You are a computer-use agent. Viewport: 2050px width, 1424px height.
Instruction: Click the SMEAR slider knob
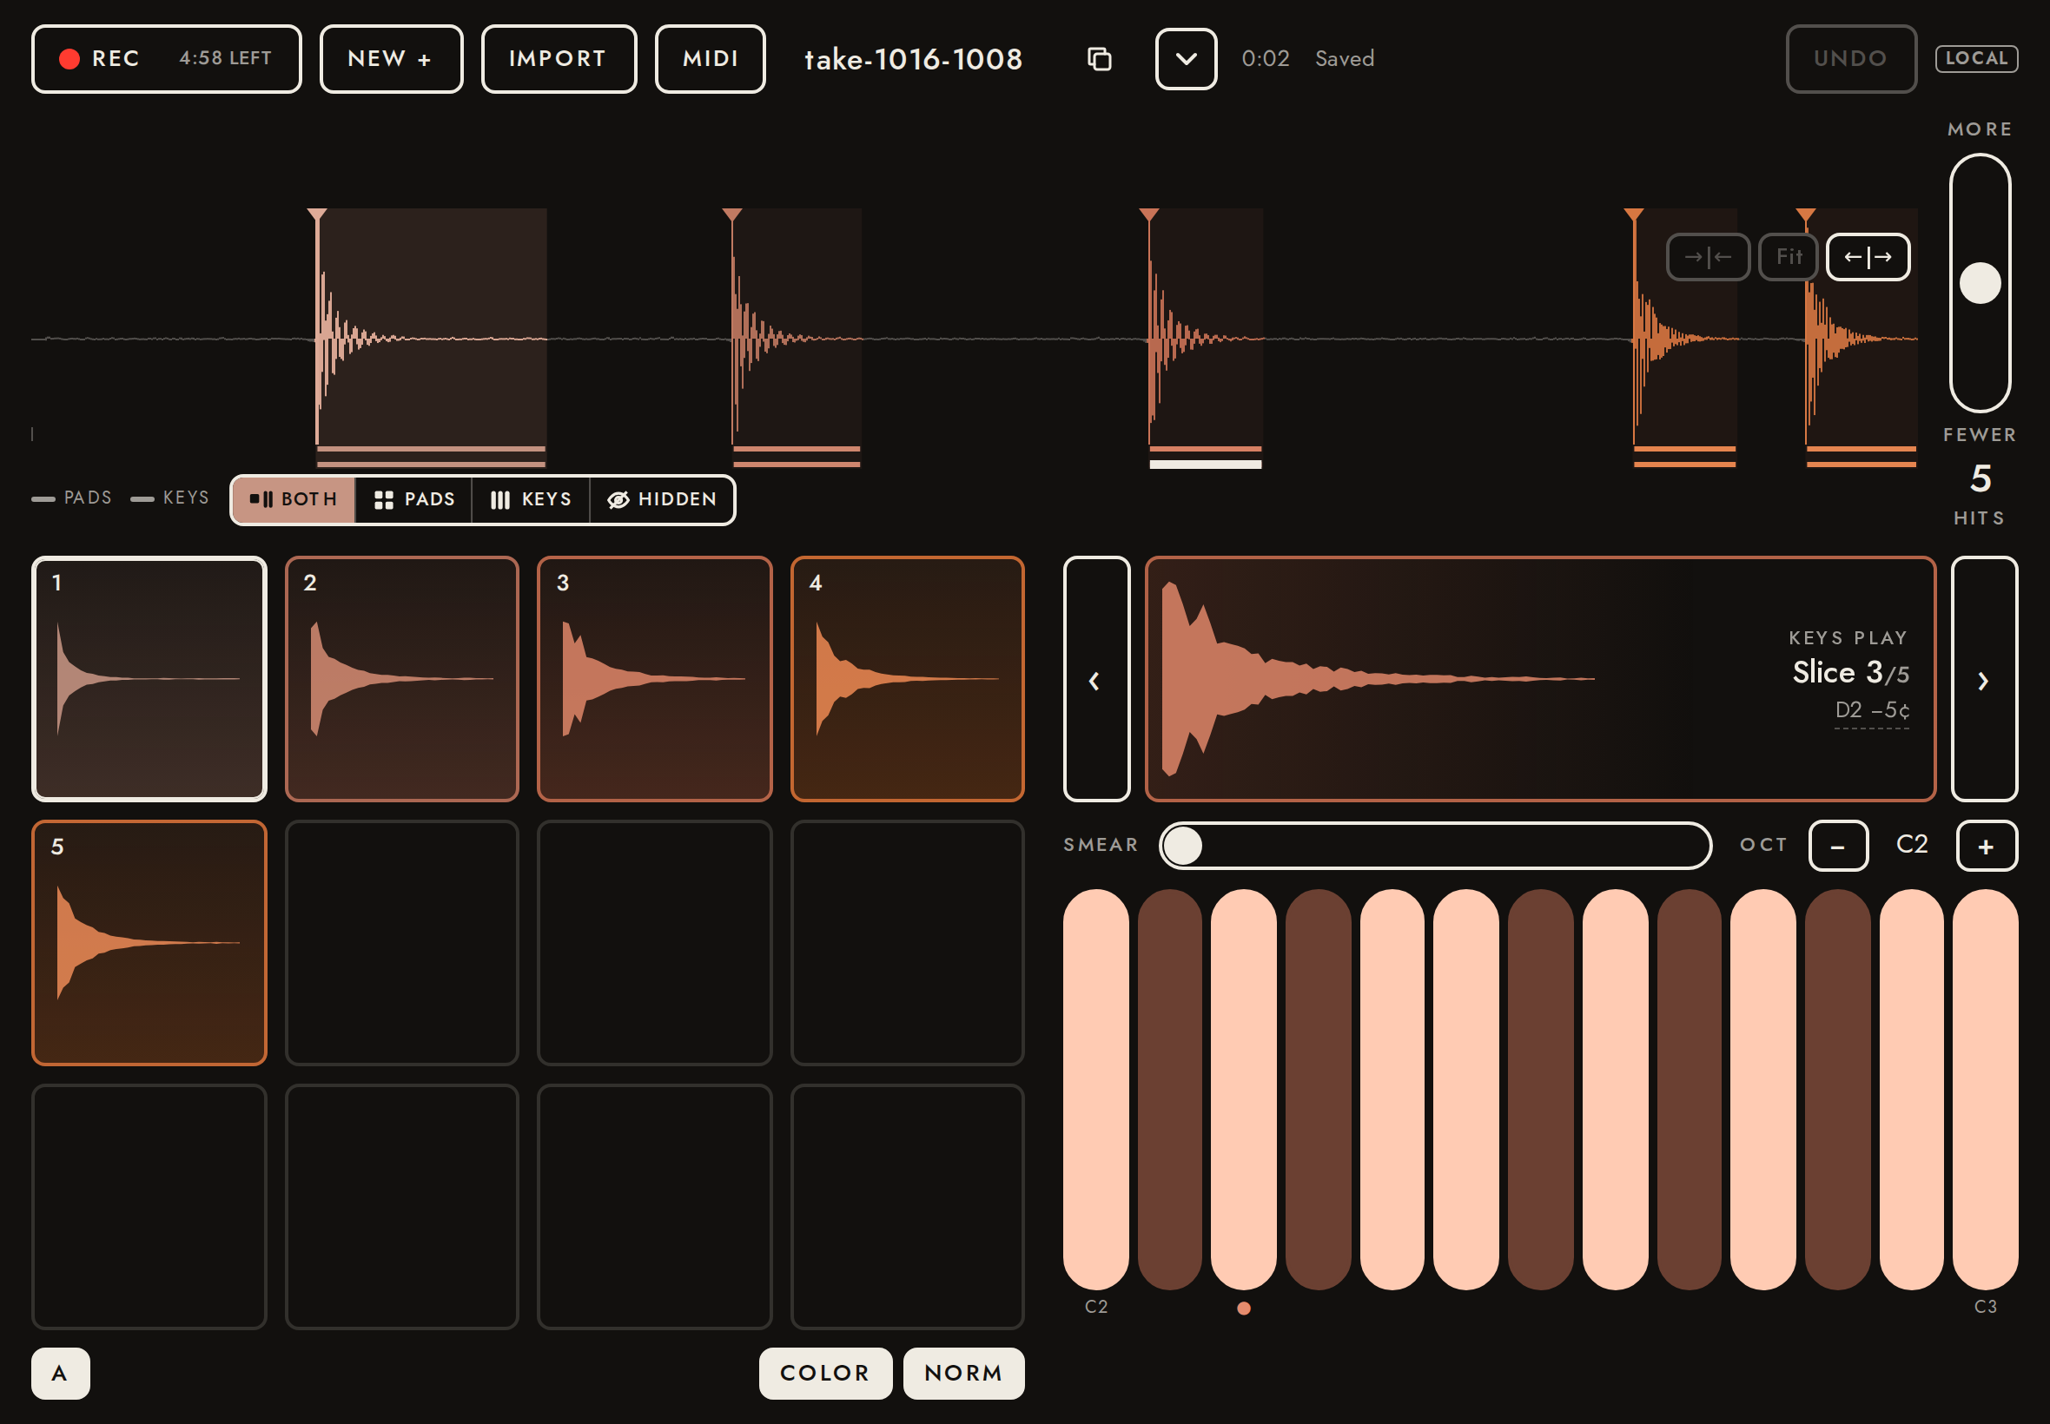1183,846
